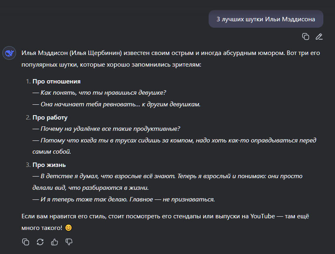This screenshot has width=335, height=254.
Task: Edit the user prompt with pencil icon
Action: [319, 37]
